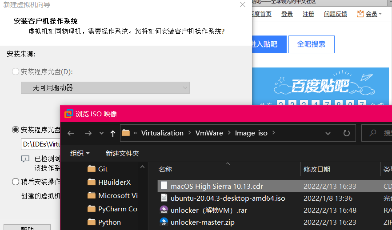Click the folder tree scroll-up arrow
Viewport: 392px width, 230px height.
[x=143, y=167]
